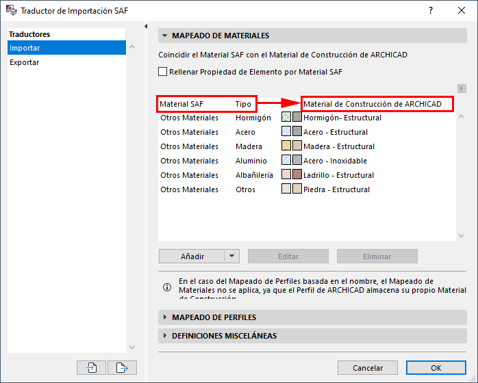The width and height of the screenshot is (478, 383).
Task: Confirm the dialog with OK
Action: click(x=436, y=368)
